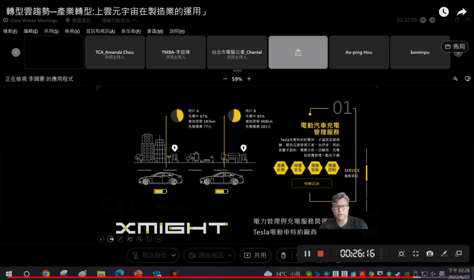Viewport: 474px width, 280px height.
Task: Stop the recording with red square
Action: tap(320, 254)
